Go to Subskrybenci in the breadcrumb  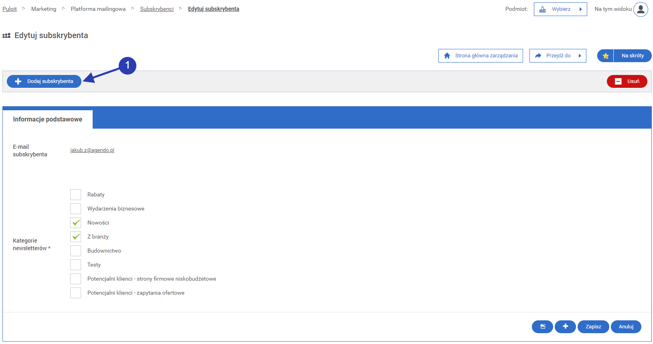(156, 9)
